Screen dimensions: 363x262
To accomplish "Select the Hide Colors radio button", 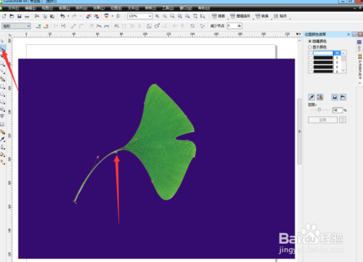I will tap(309, 41).
